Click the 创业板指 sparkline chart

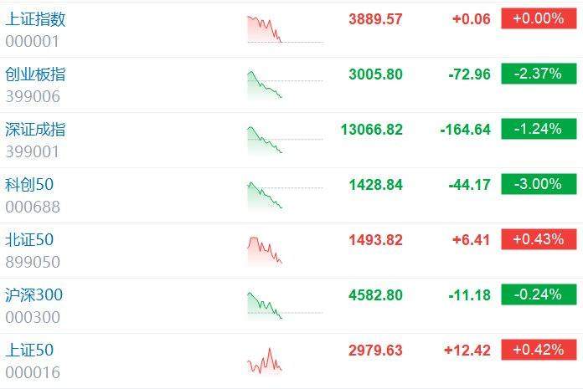point(266,84)
